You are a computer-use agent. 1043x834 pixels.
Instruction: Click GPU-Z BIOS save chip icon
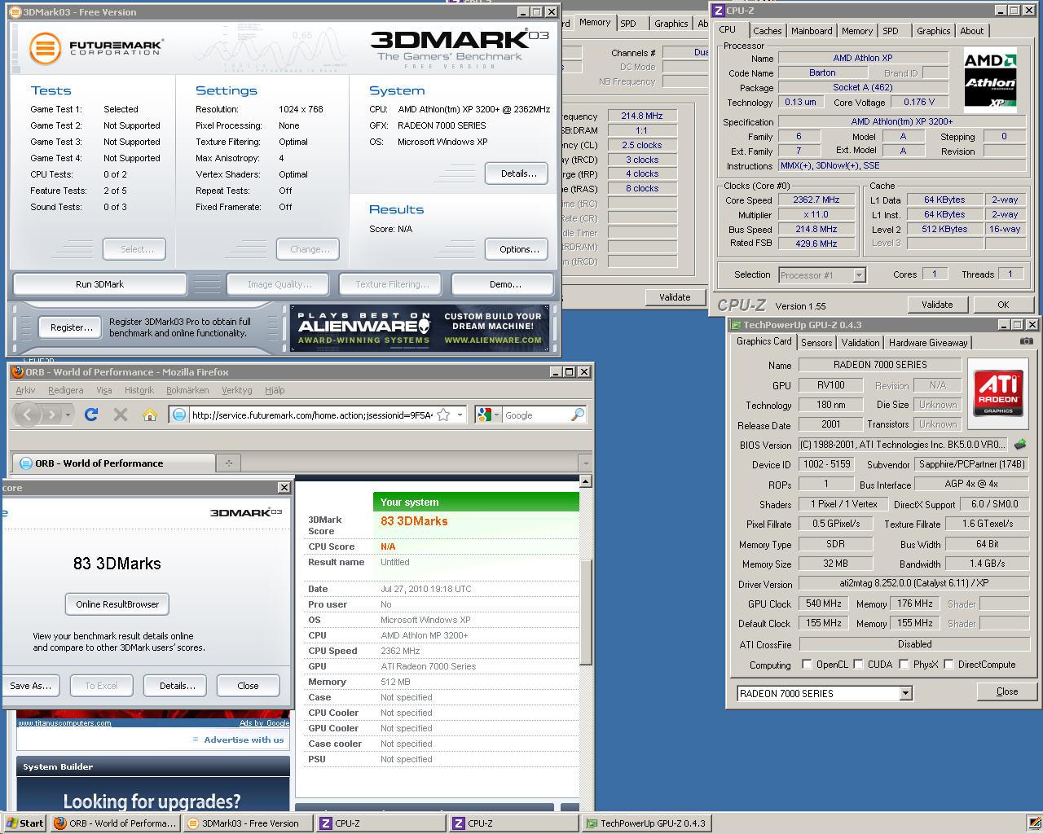click(1019, 445)
